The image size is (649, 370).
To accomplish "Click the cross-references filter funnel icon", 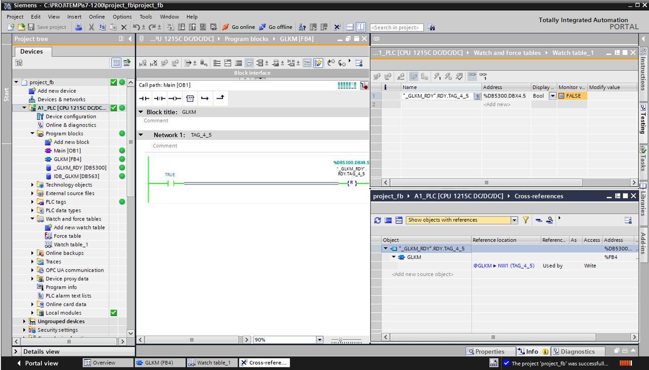I will point(526,220).
